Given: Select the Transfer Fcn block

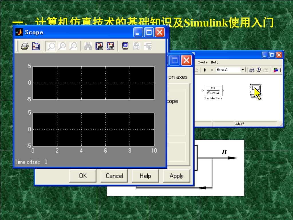Looking at the screenshot, I should (213, 91).
